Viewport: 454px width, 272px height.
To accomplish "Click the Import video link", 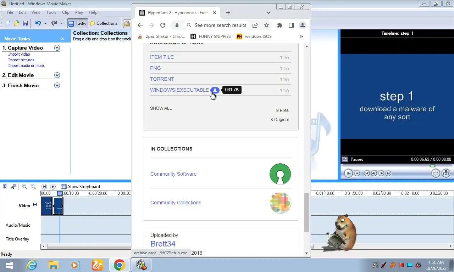I will tap(19, 54).
